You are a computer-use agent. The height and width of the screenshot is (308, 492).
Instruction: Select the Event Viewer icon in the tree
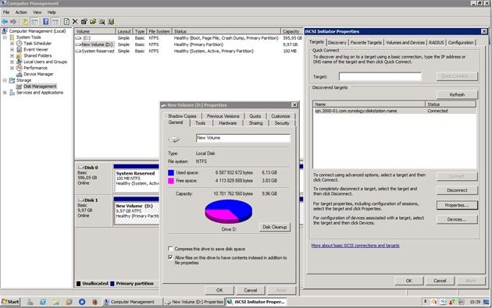pos(20,49)
